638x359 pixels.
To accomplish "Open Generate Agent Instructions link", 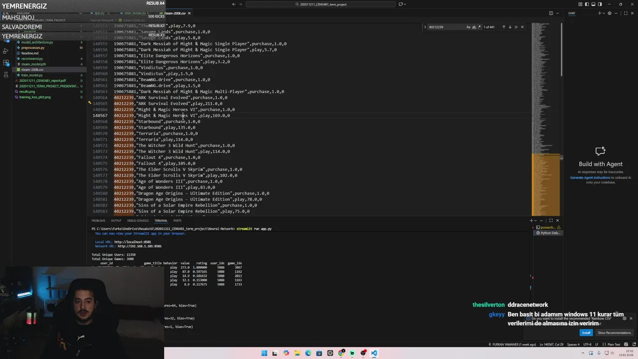I will [590, 178].
